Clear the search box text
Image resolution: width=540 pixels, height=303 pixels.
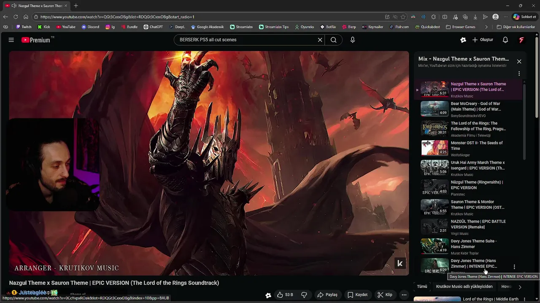pos(320,40)
